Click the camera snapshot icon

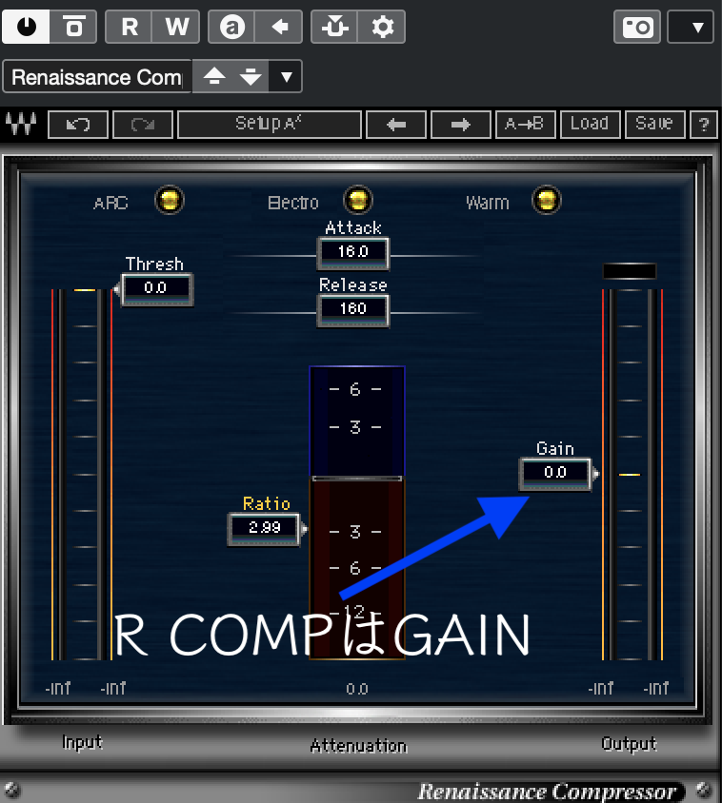[637, 26]
